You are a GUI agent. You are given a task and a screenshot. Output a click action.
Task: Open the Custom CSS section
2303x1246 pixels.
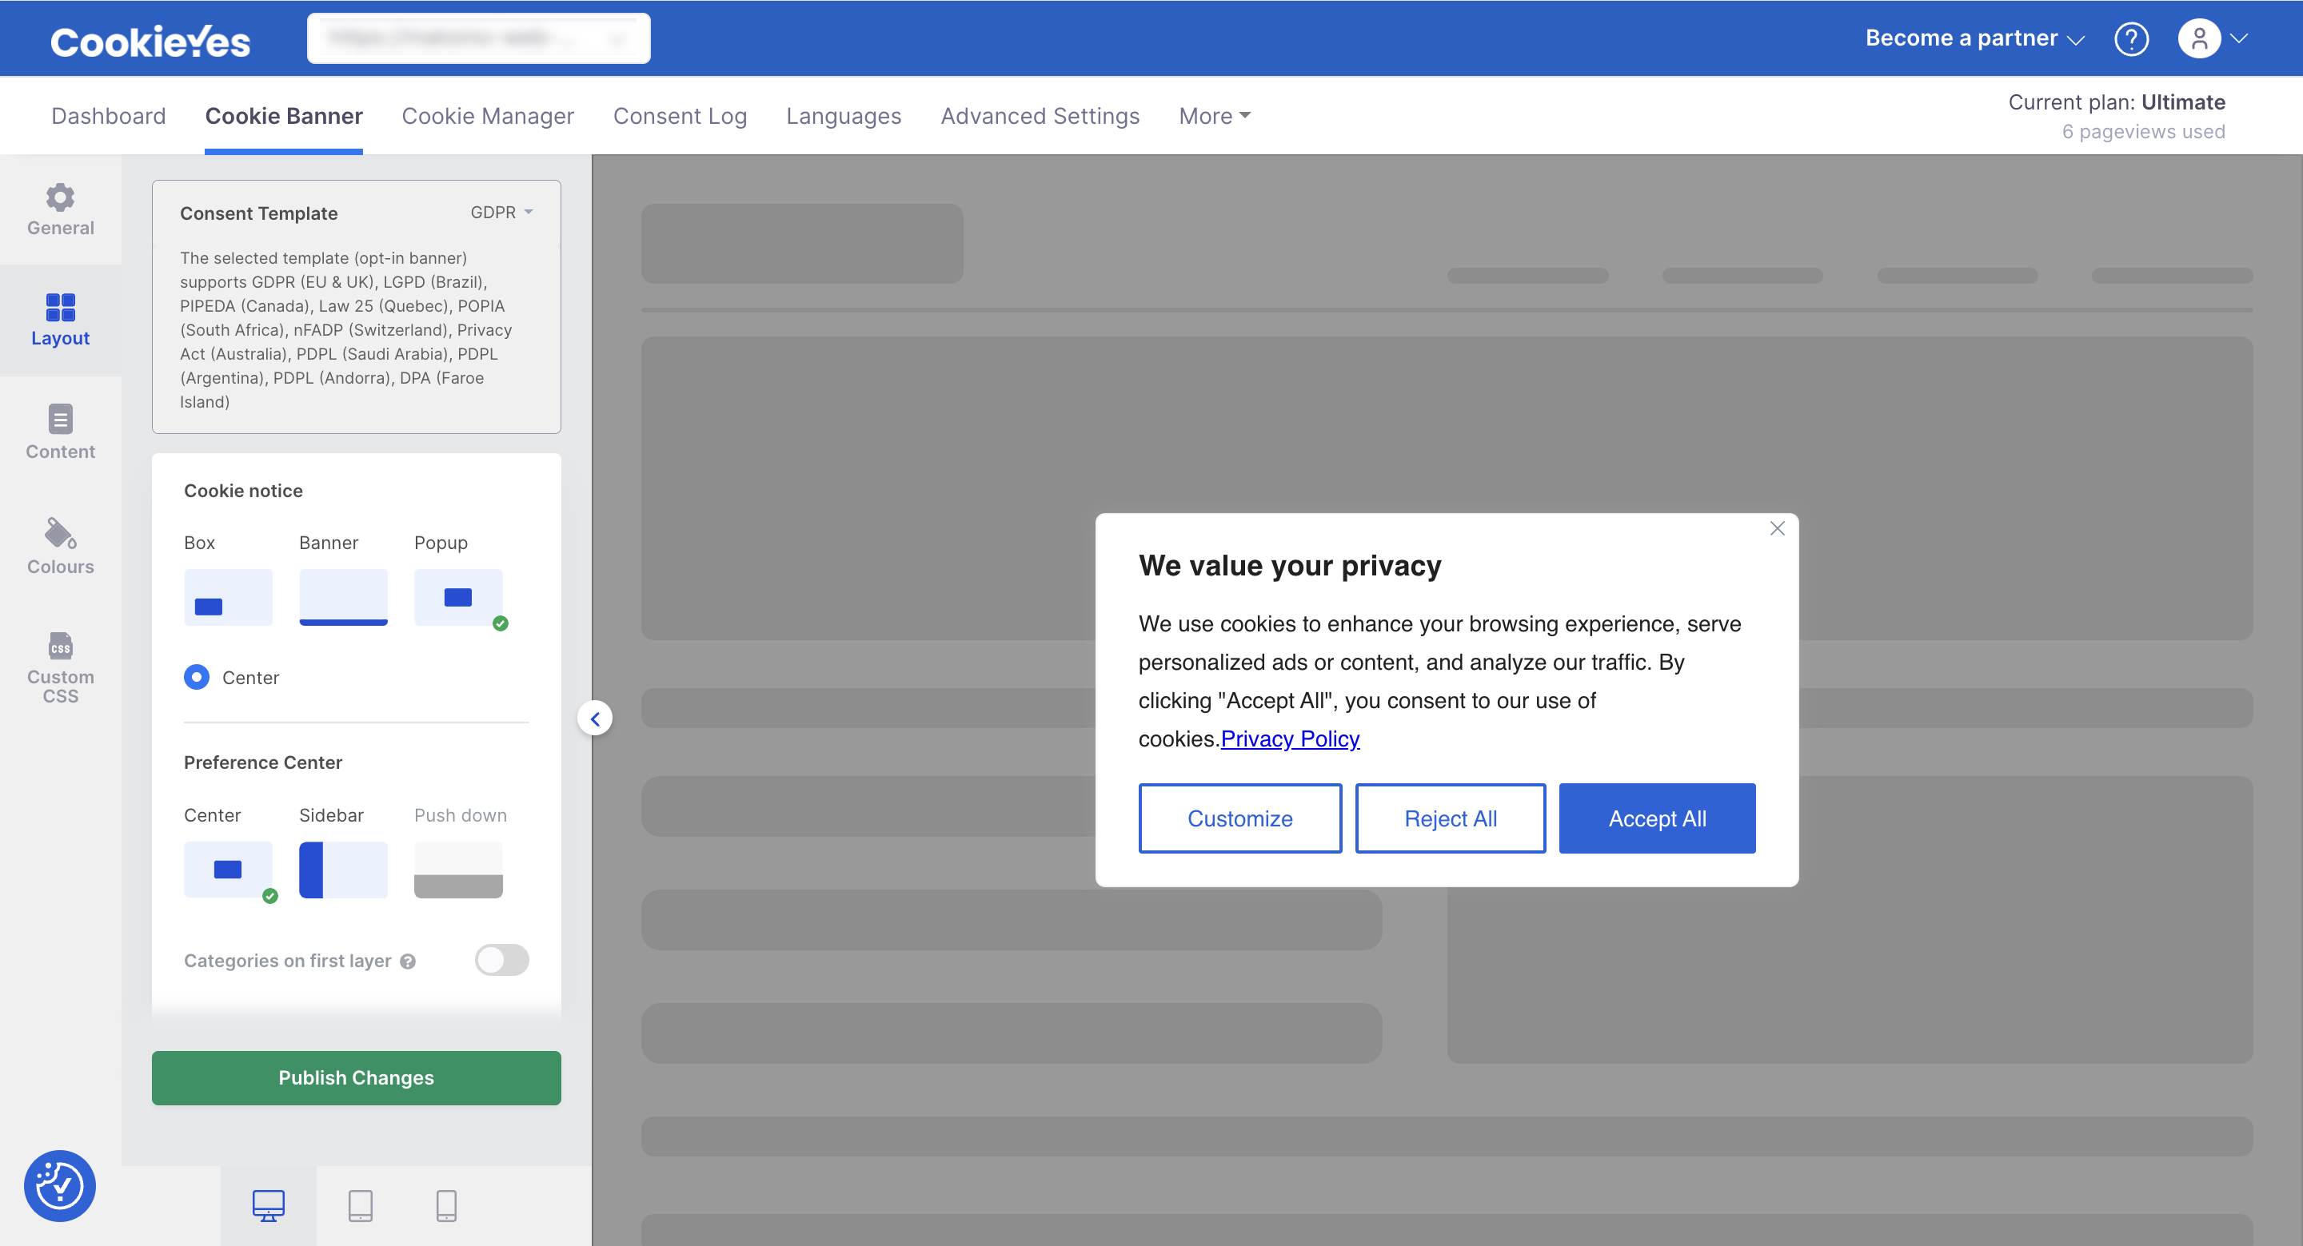tap(60, 667)
